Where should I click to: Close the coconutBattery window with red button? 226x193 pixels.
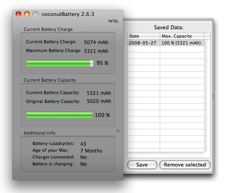tap(18, 14)
